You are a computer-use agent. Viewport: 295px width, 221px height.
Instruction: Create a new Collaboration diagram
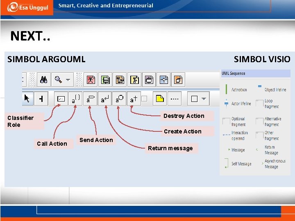tap(134, 80)
